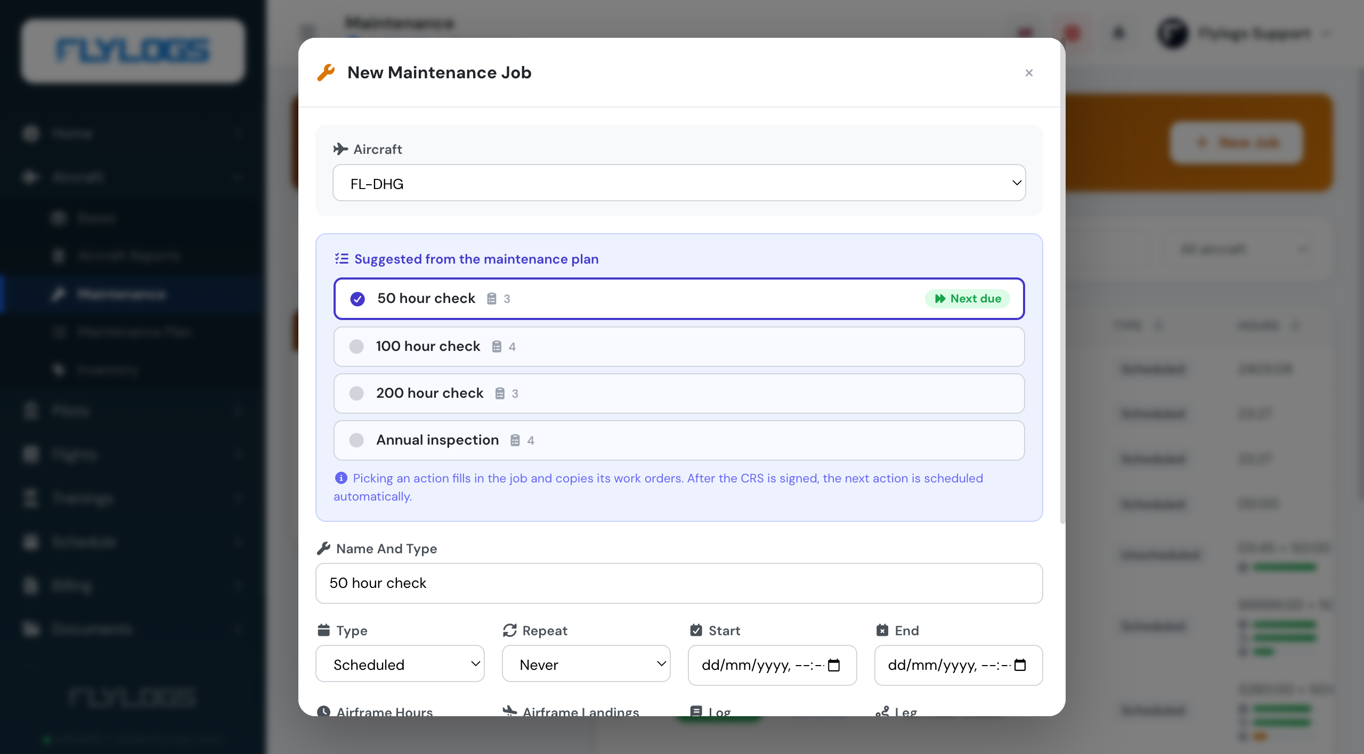Click the checklist icon beside Suggested heading

point(342,259)
